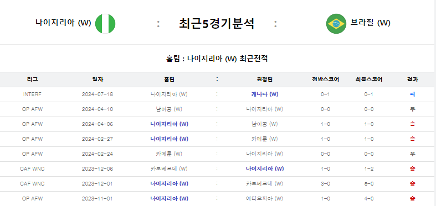Click 카보베르데 (W) home team on 2023-12-06

tap(170, 169)
